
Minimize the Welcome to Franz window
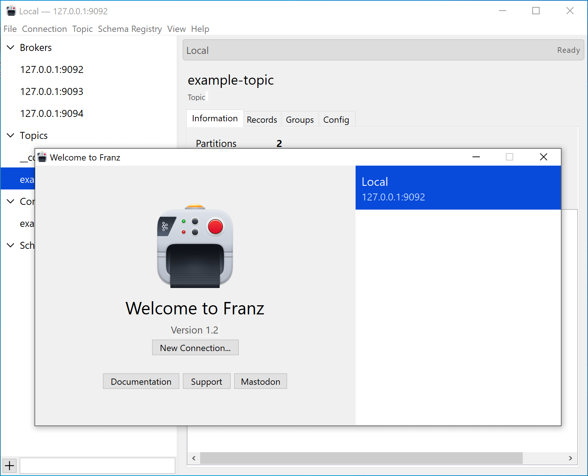pos(476,157)
